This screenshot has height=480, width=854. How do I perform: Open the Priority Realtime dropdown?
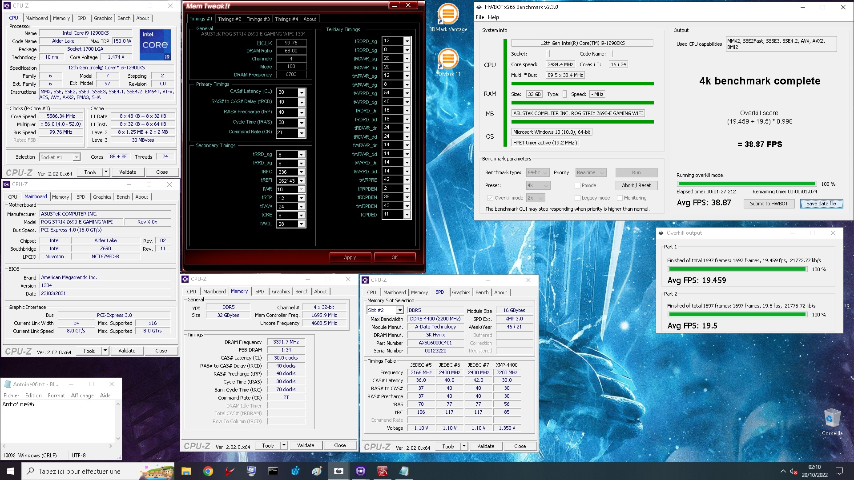coord(591,172)
